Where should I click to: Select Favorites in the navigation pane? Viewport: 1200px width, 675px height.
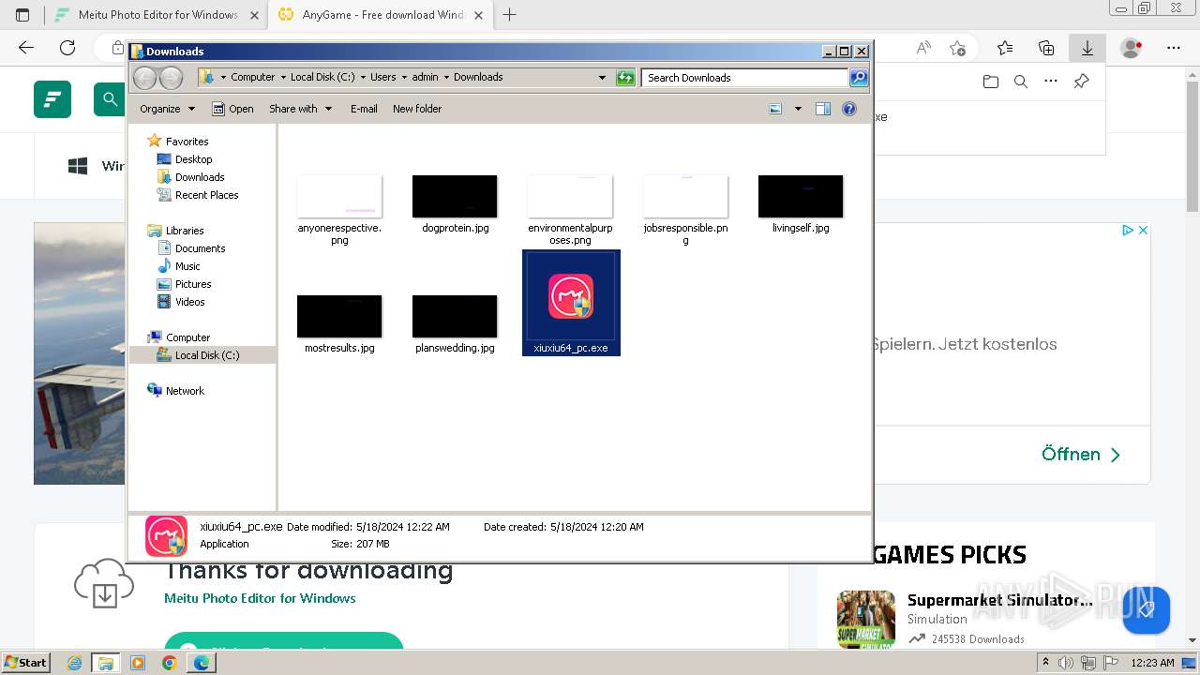pyautogui.click(x=187, y=142)
